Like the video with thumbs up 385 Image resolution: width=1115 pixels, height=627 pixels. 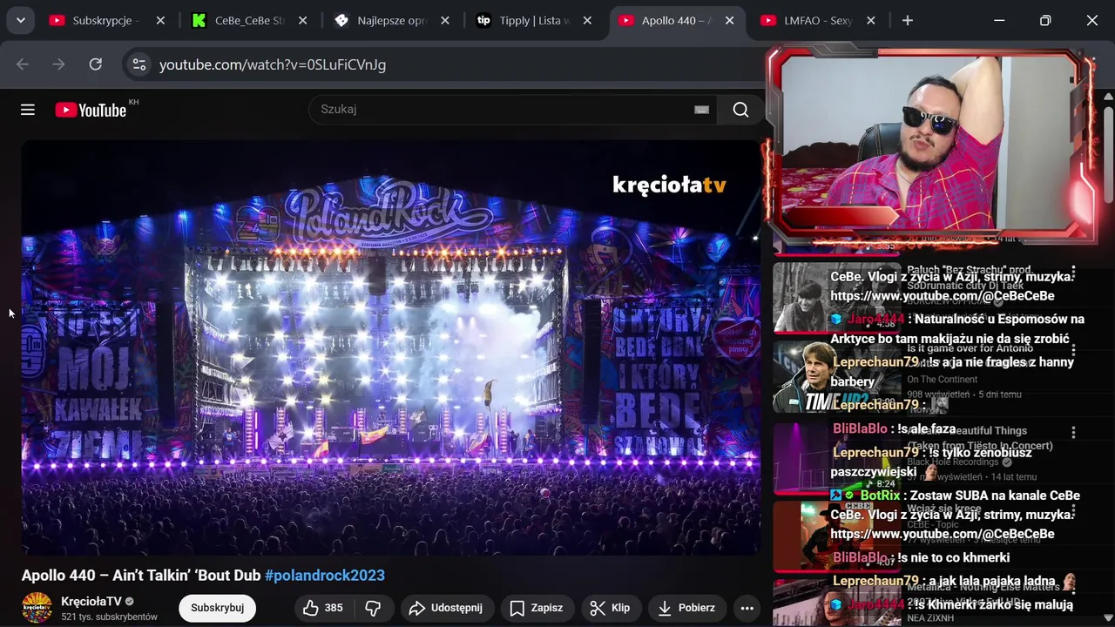(x=321, y=608)
